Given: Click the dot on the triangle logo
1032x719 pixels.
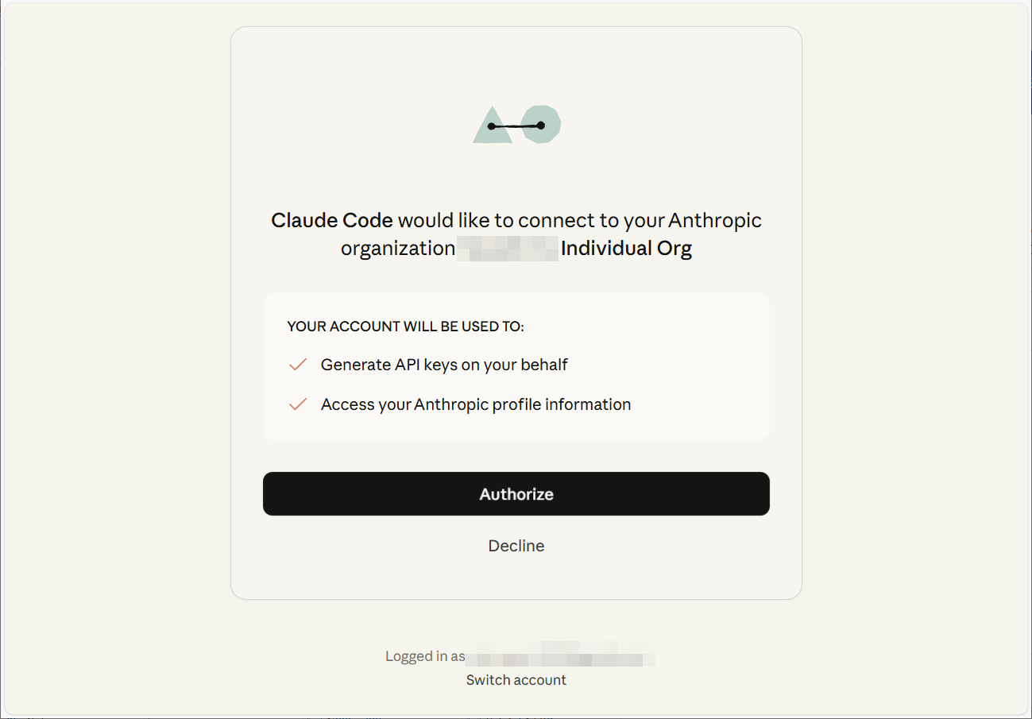Looking at the screenshot, I should tap(492, 126).
